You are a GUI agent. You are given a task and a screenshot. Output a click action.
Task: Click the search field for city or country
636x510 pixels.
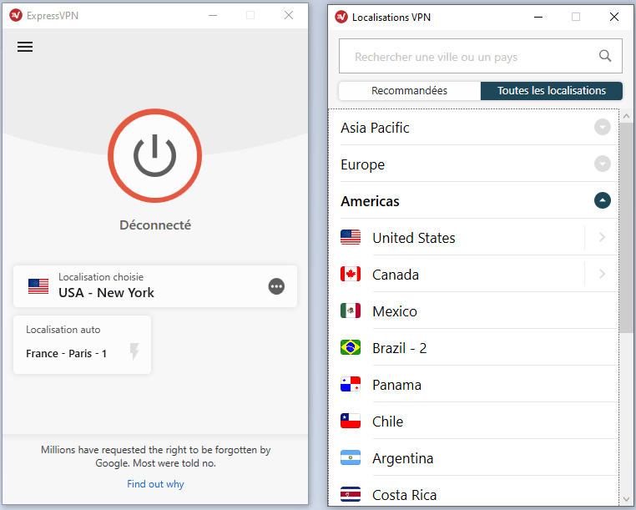coord(481,56)
